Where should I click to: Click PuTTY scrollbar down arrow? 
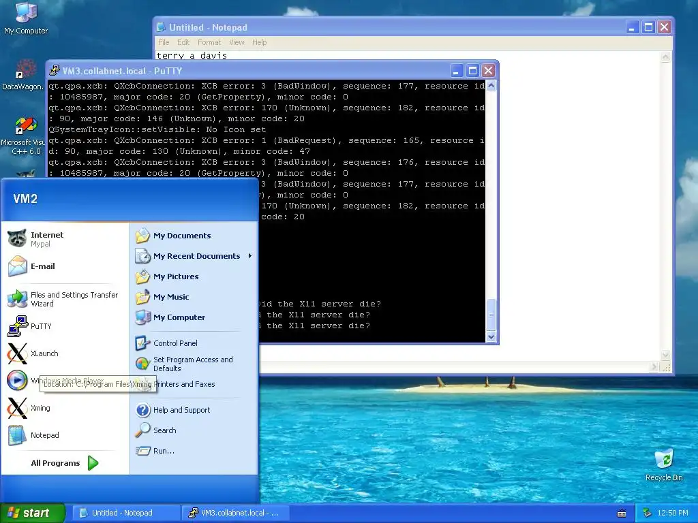(491, 336)
